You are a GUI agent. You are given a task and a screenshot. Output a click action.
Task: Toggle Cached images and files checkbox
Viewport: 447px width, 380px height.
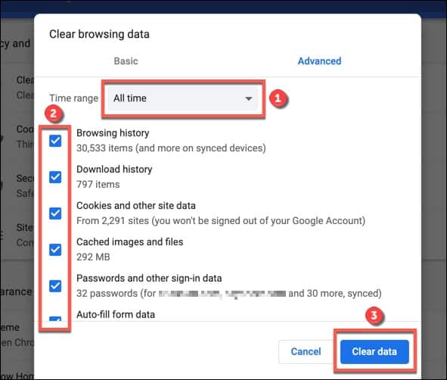[x=55, y=250]
